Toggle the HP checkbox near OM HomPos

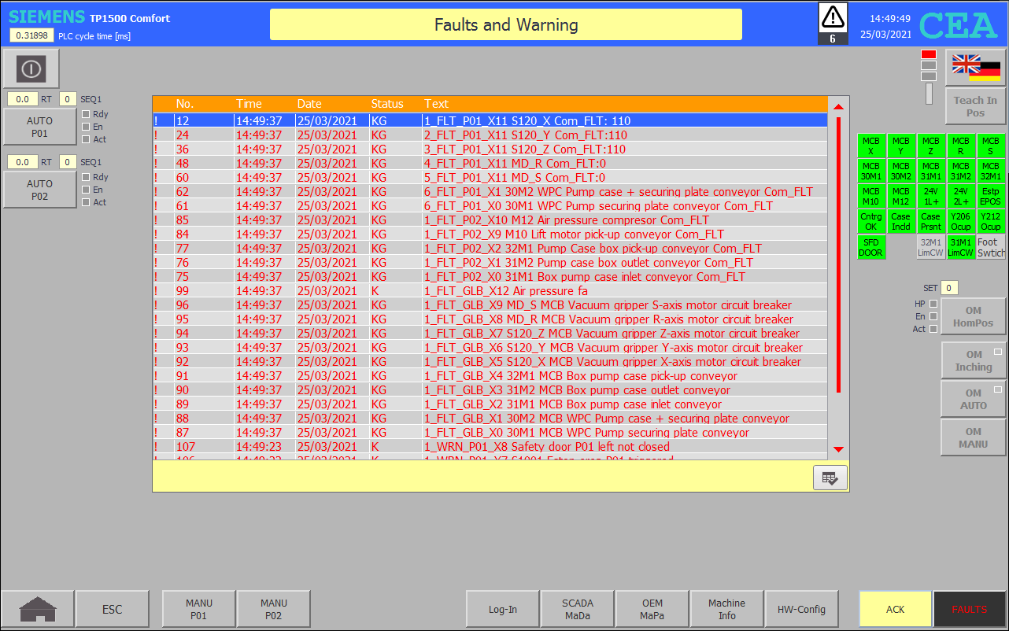933,304
